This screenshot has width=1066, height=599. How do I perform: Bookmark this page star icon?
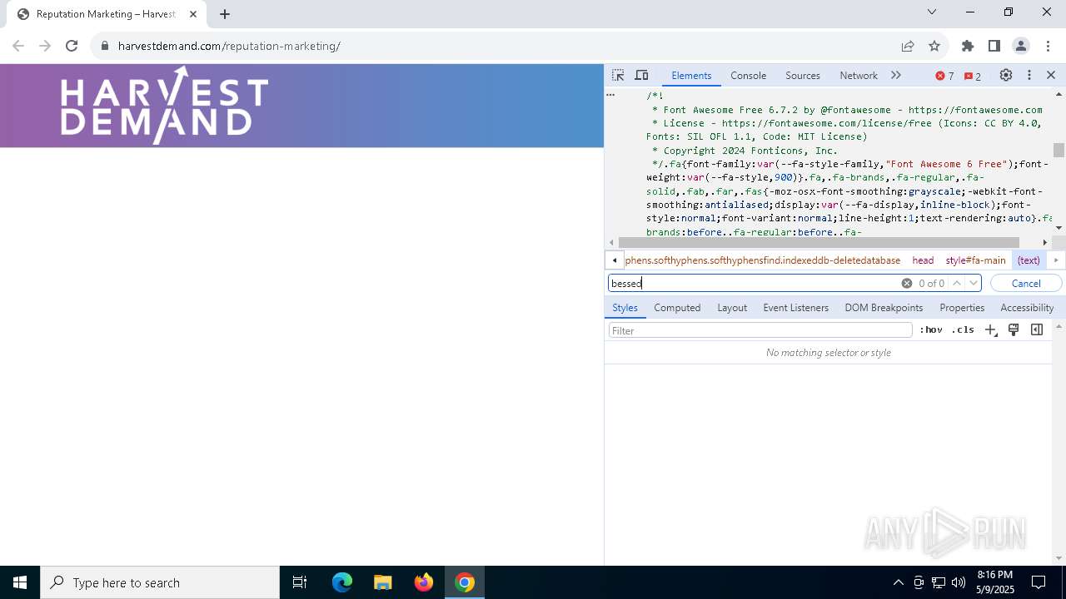[x=934, y=46]
